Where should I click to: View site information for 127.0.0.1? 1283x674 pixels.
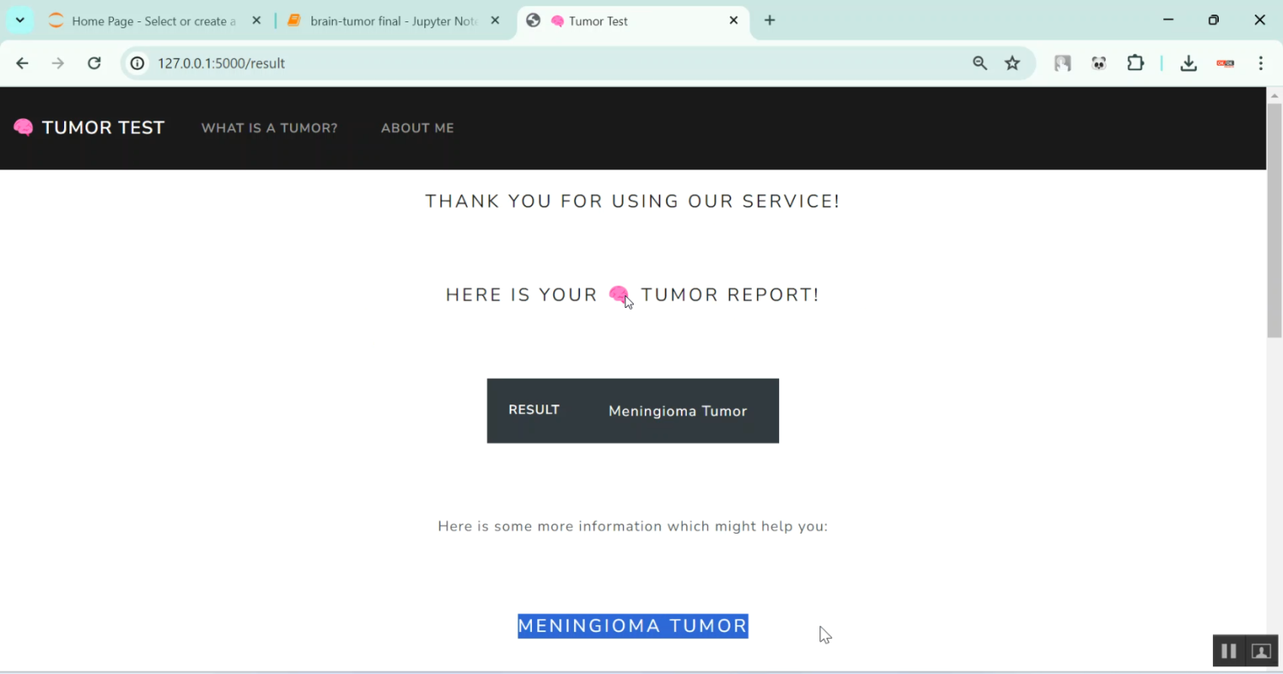tap(137, 63)
